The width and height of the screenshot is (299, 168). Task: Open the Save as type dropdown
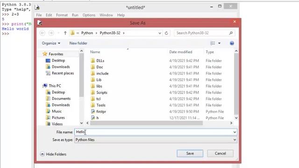pos(156,140)
